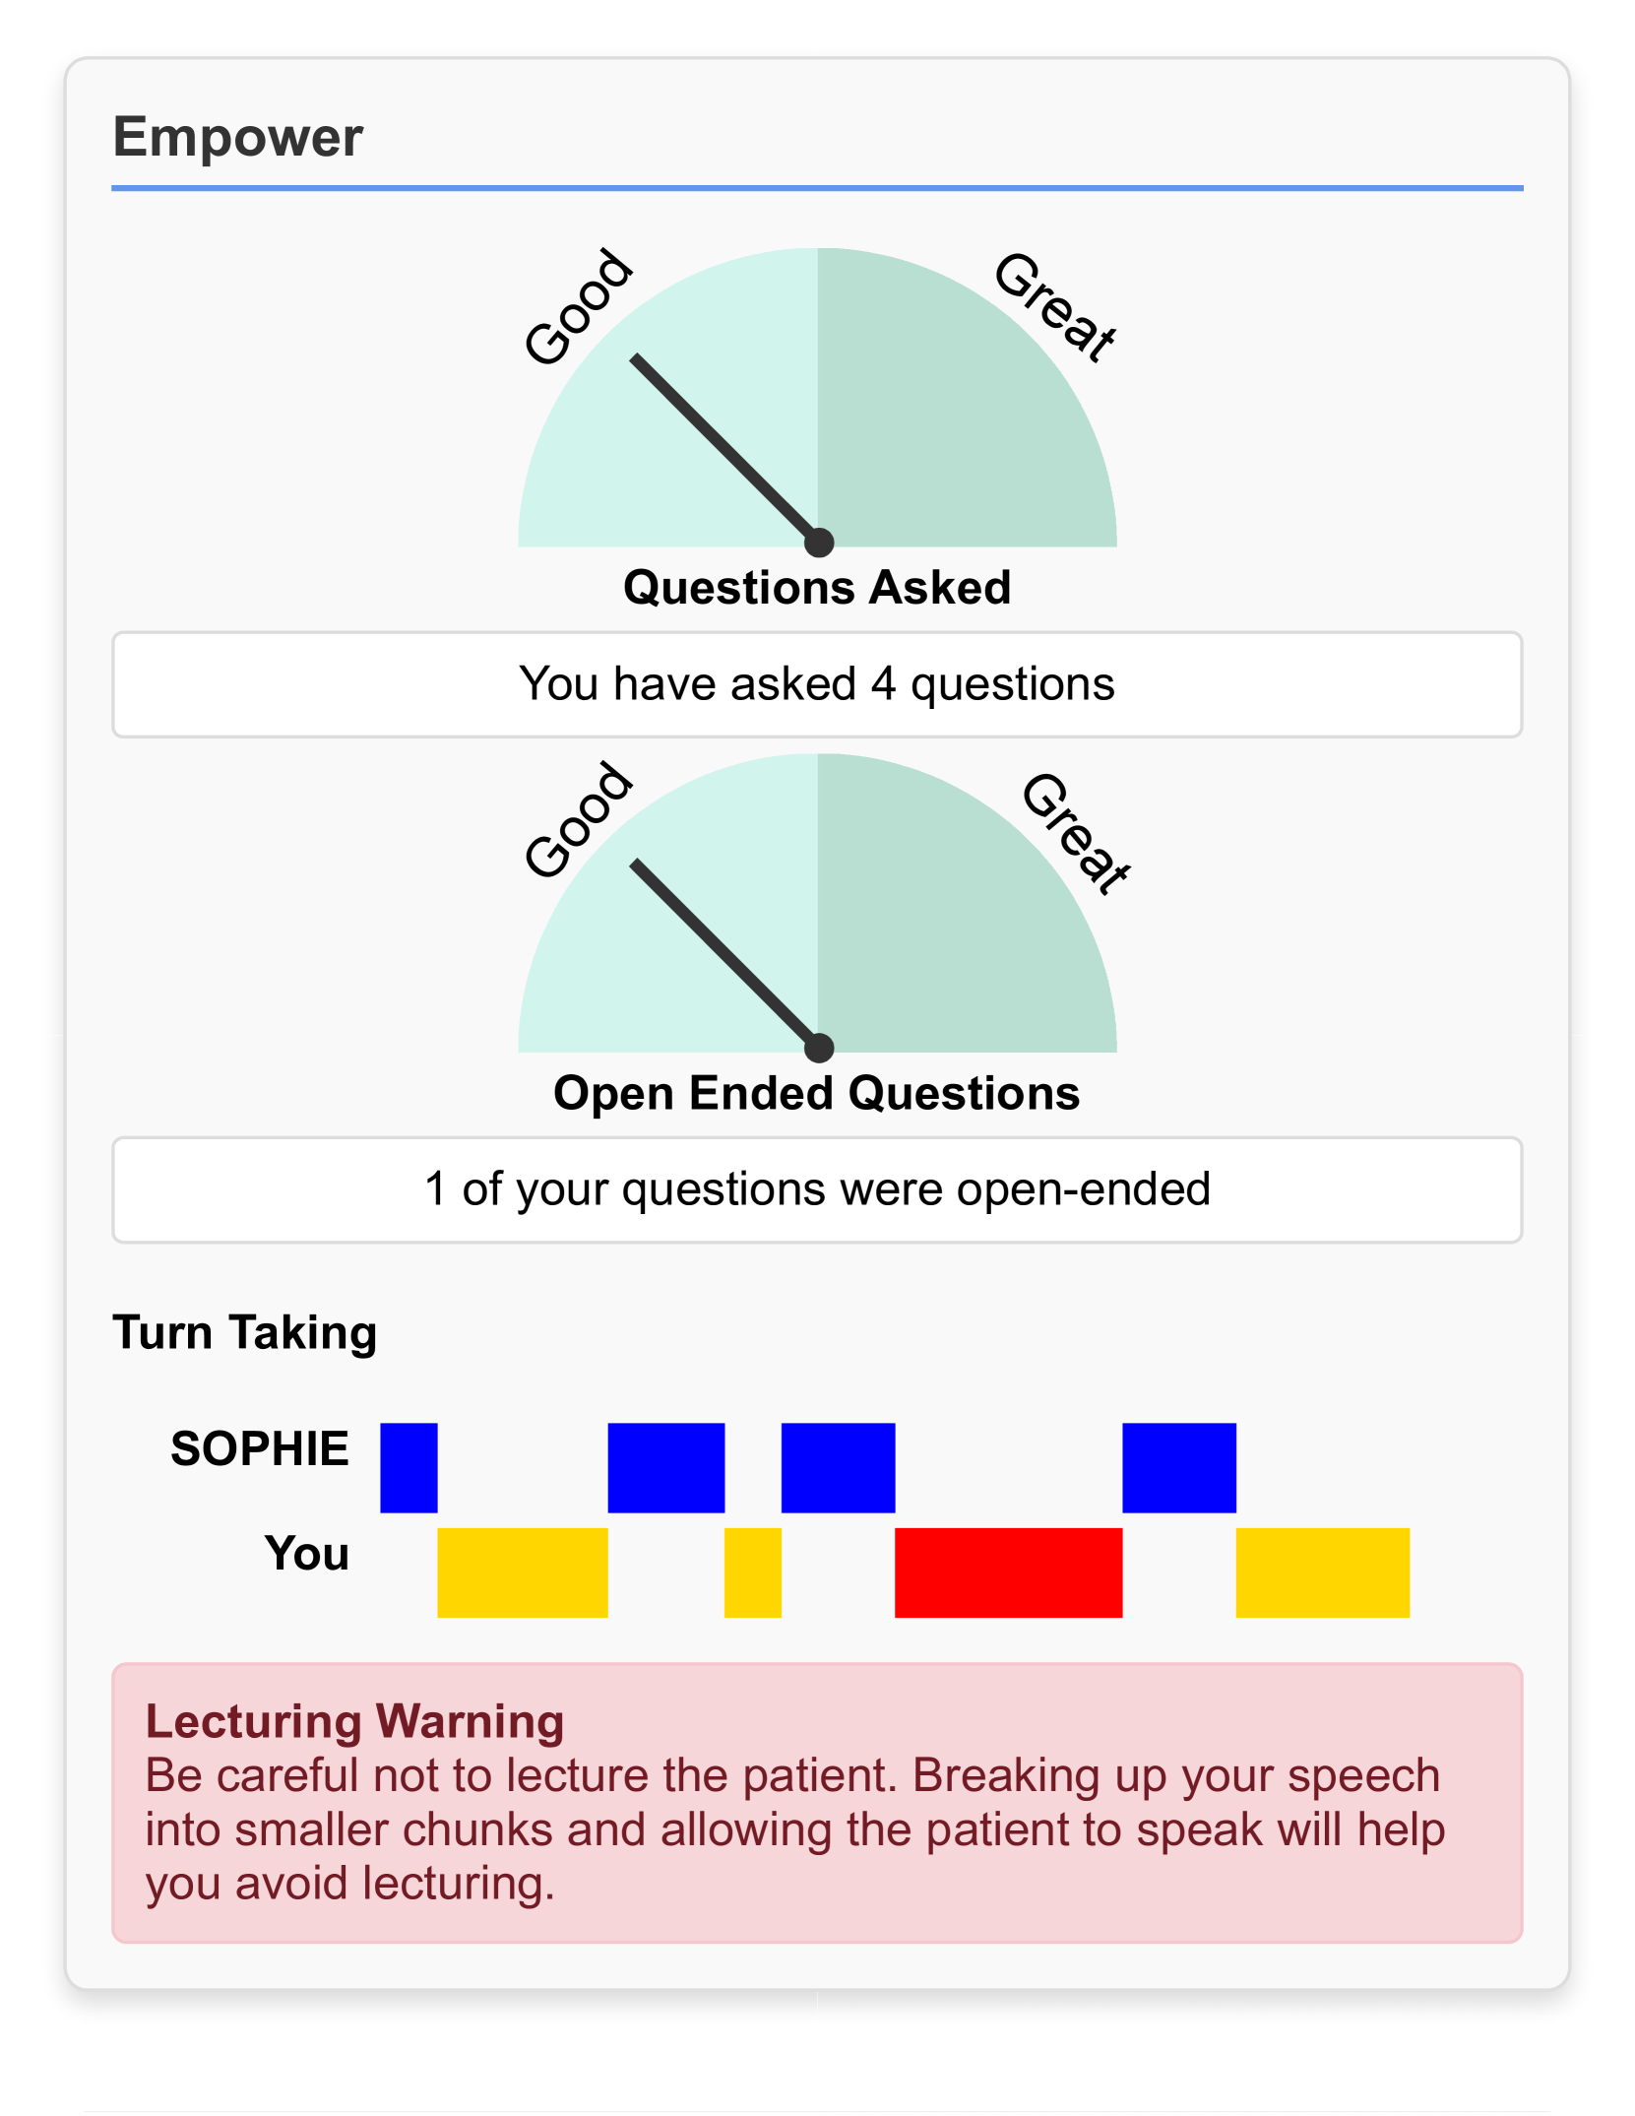Click the narrowest yellow turn bar
The image size is (1635, 2116).
tap(753, 1572)
